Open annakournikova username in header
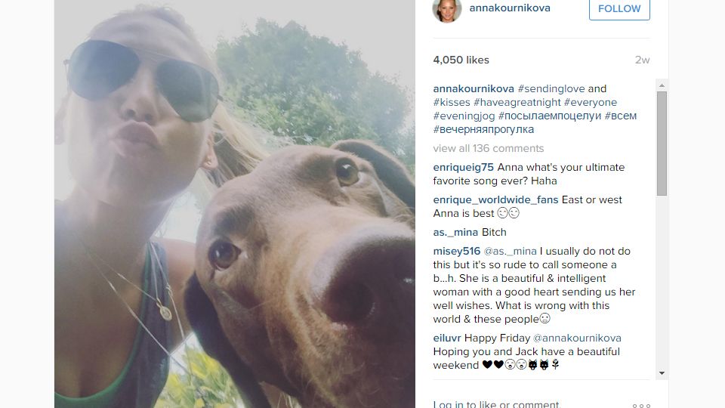 pyautogui.click(x=510, y=8)
